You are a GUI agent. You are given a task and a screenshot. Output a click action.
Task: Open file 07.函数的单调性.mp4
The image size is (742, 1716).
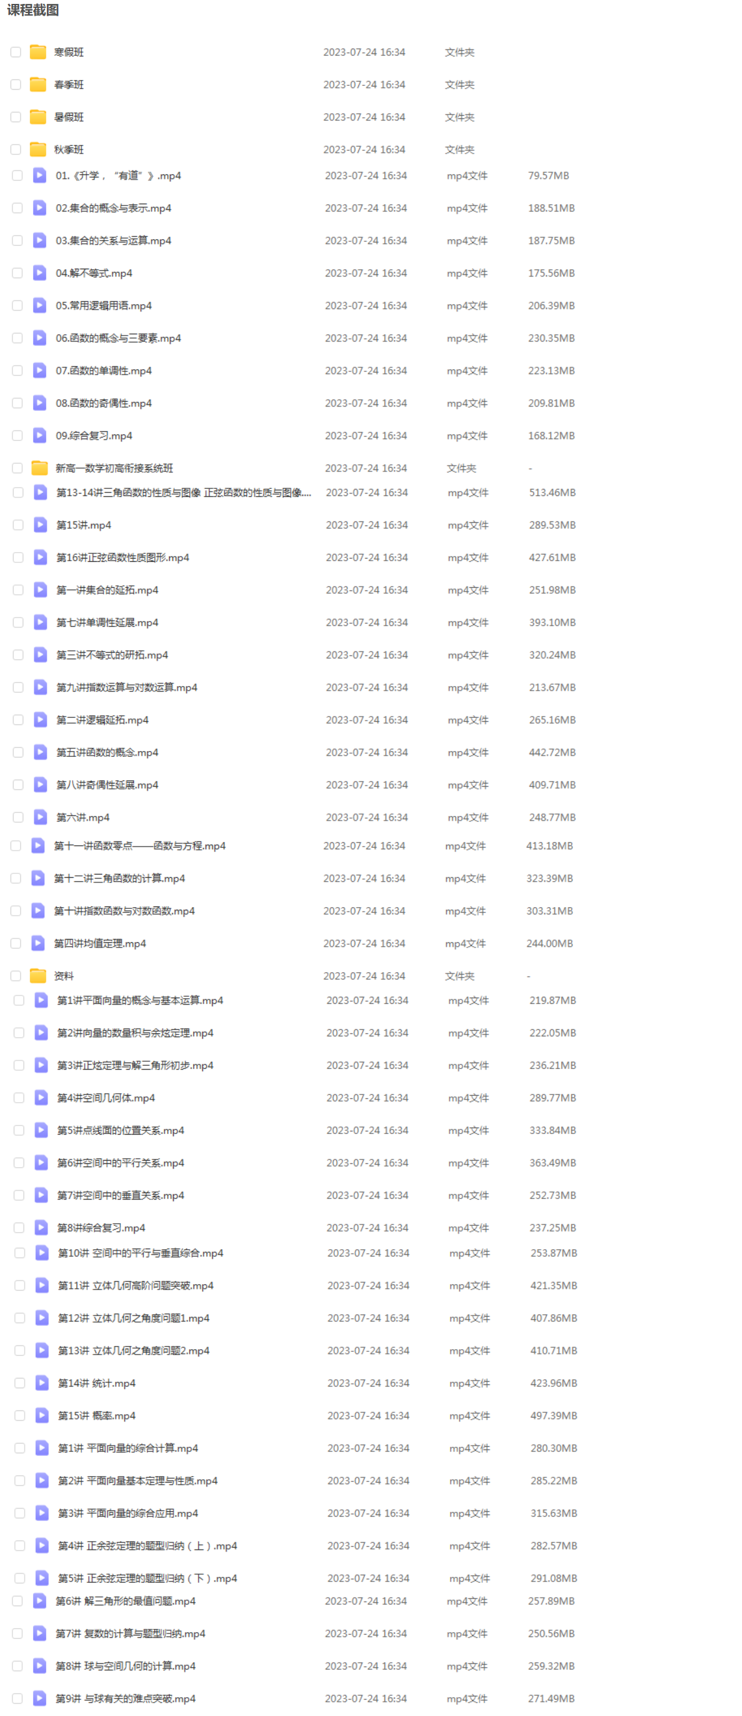tap(104, 371)
